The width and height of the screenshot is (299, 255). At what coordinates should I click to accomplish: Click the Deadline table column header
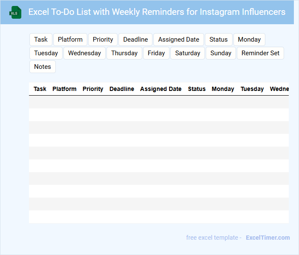[x=122, y=89]
